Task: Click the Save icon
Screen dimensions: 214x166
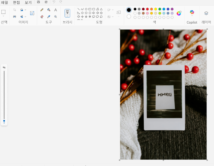Action: pos(39,2)
